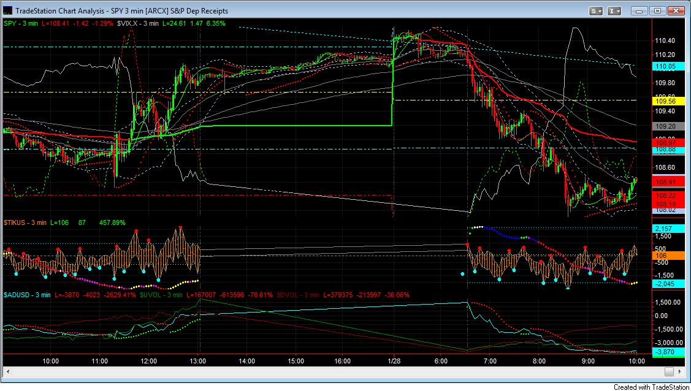Close the Chart Analysis window

pos(676,10)
